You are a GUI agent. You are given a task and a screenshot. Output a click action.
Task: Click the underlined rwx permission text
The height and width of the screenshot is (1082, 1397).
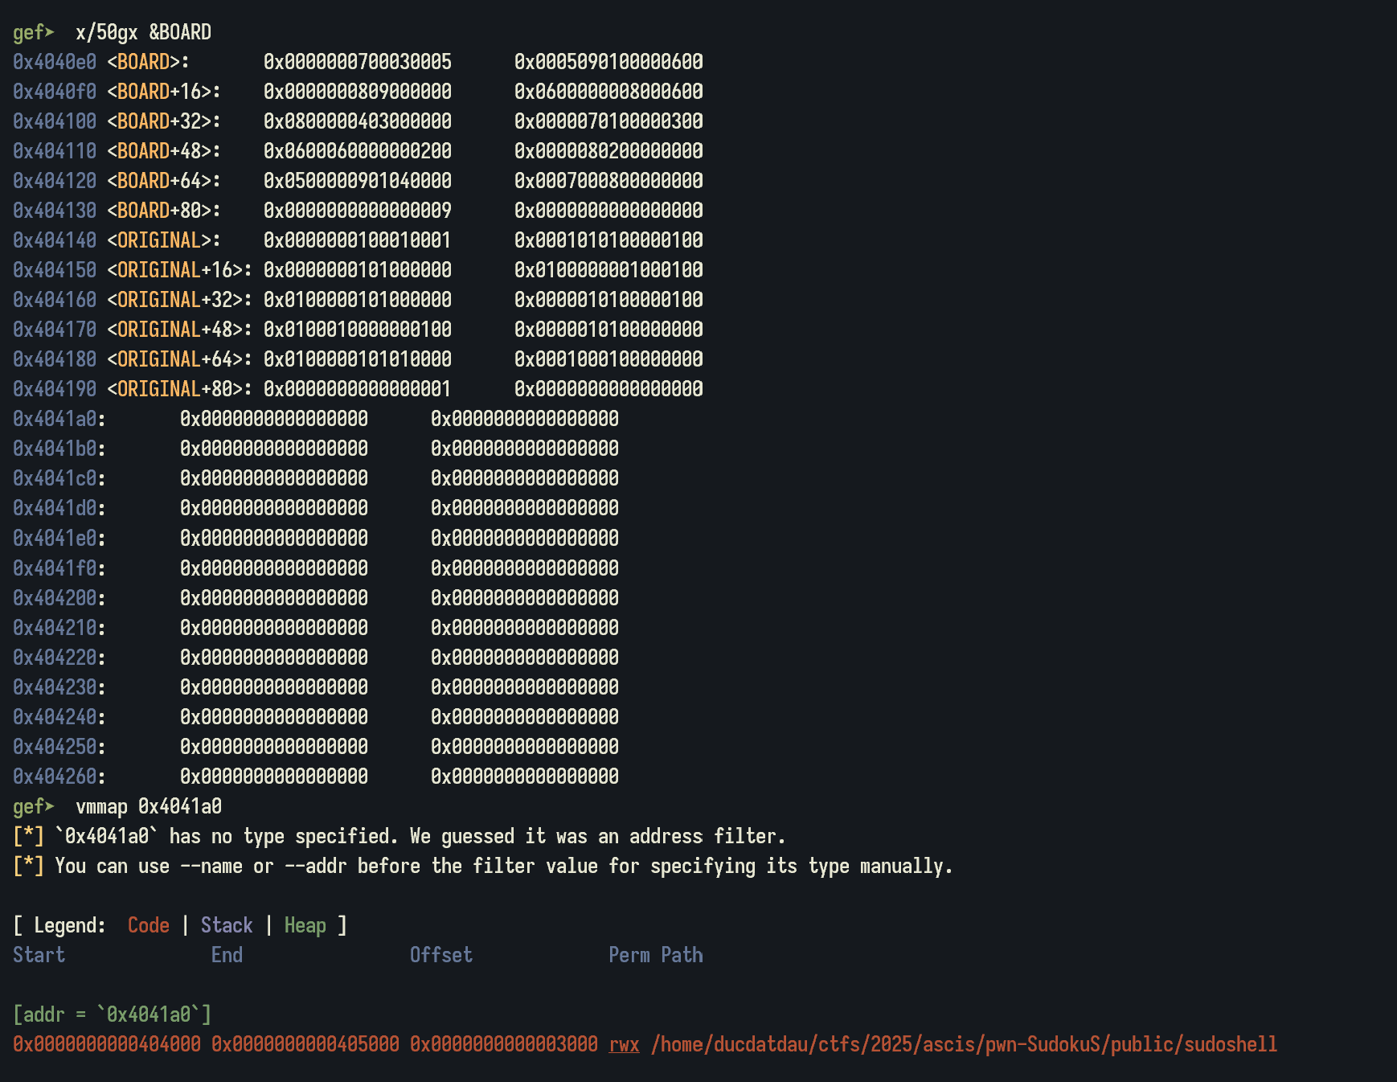(x=624, y=1044)
